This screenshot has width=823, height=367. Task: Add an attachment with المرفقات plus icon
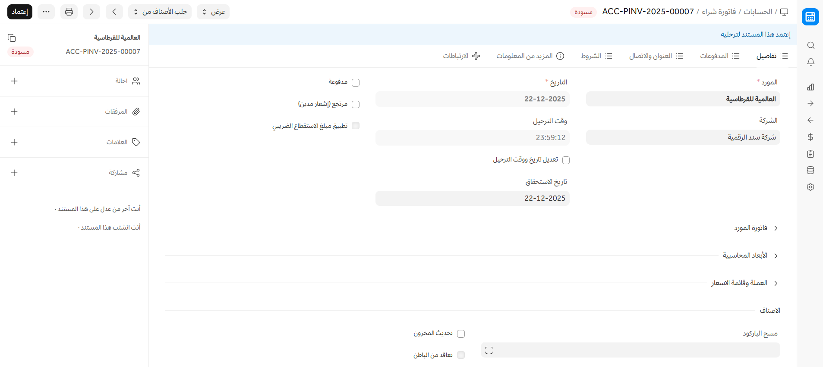(14, 112)
